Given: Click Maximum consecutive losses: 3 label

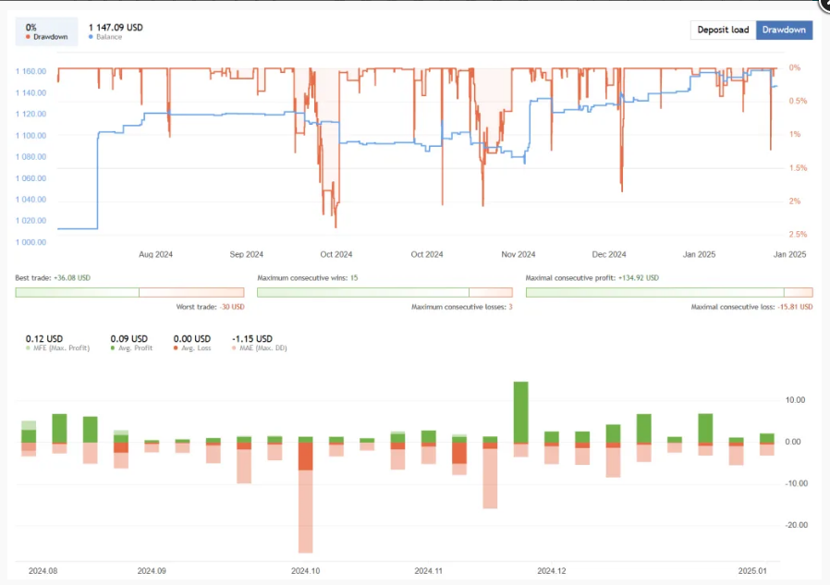Looking at the screenshot, I should [x=461, y=307].
